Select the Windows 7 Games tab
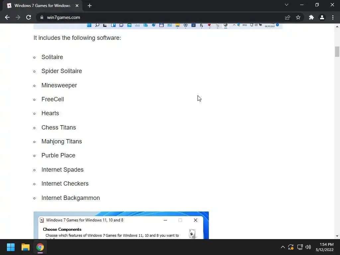 [42, 6]
